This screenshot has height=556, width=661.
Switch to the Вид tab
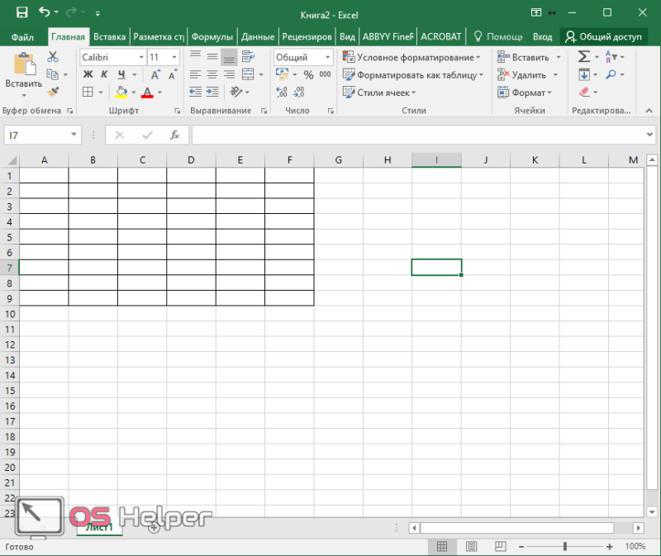tap(347, 36)
